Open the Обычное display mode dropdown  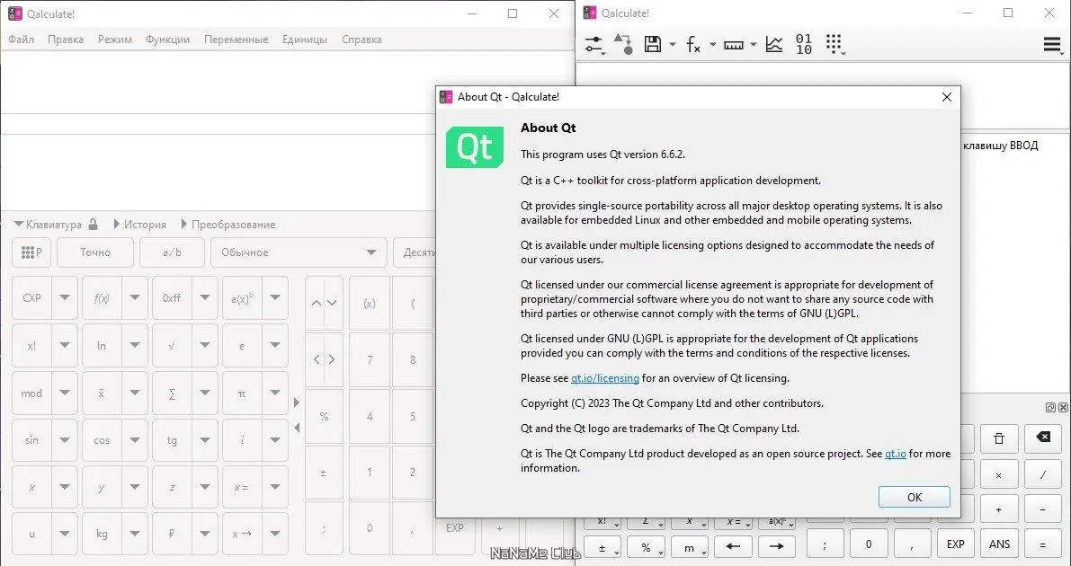[299, 252]
